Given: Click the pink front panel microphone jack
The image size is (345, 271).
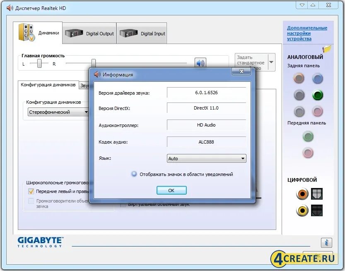Looking at the screenshot, I should (x=308, y=153).
